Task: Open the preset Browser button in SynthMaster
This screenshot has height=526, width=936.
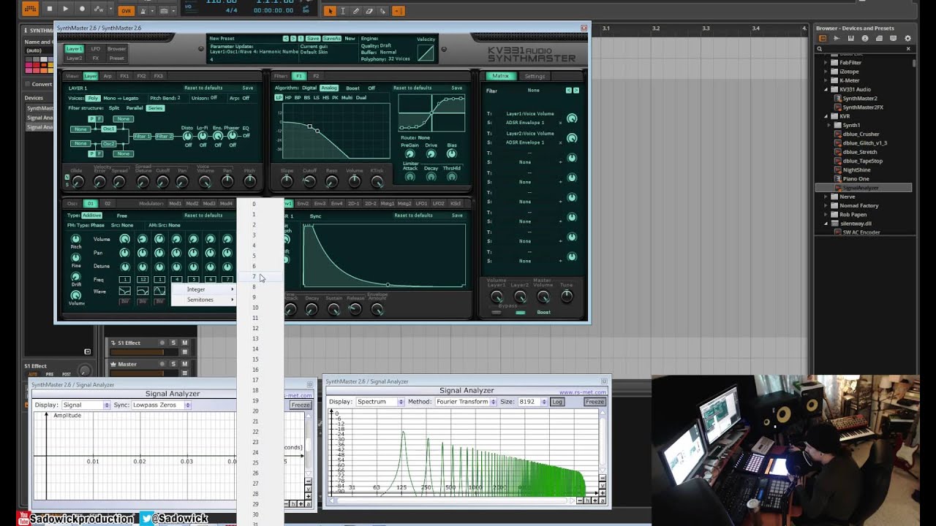Action: tap(116, 49)
